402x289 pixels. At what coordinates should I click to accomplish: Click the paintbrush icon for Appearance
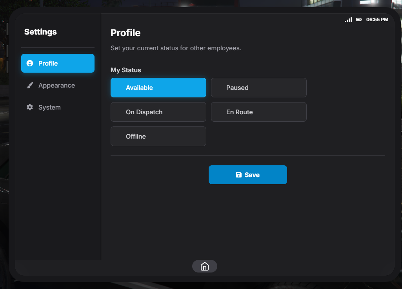click(30, 85)
